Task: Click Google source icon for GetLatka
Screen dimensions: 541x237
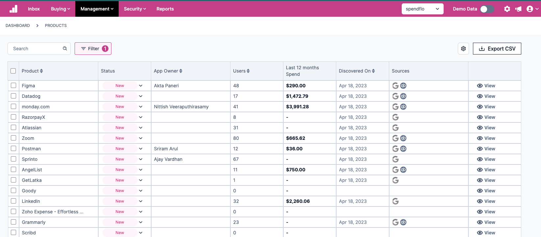Action: click(395, 180)
